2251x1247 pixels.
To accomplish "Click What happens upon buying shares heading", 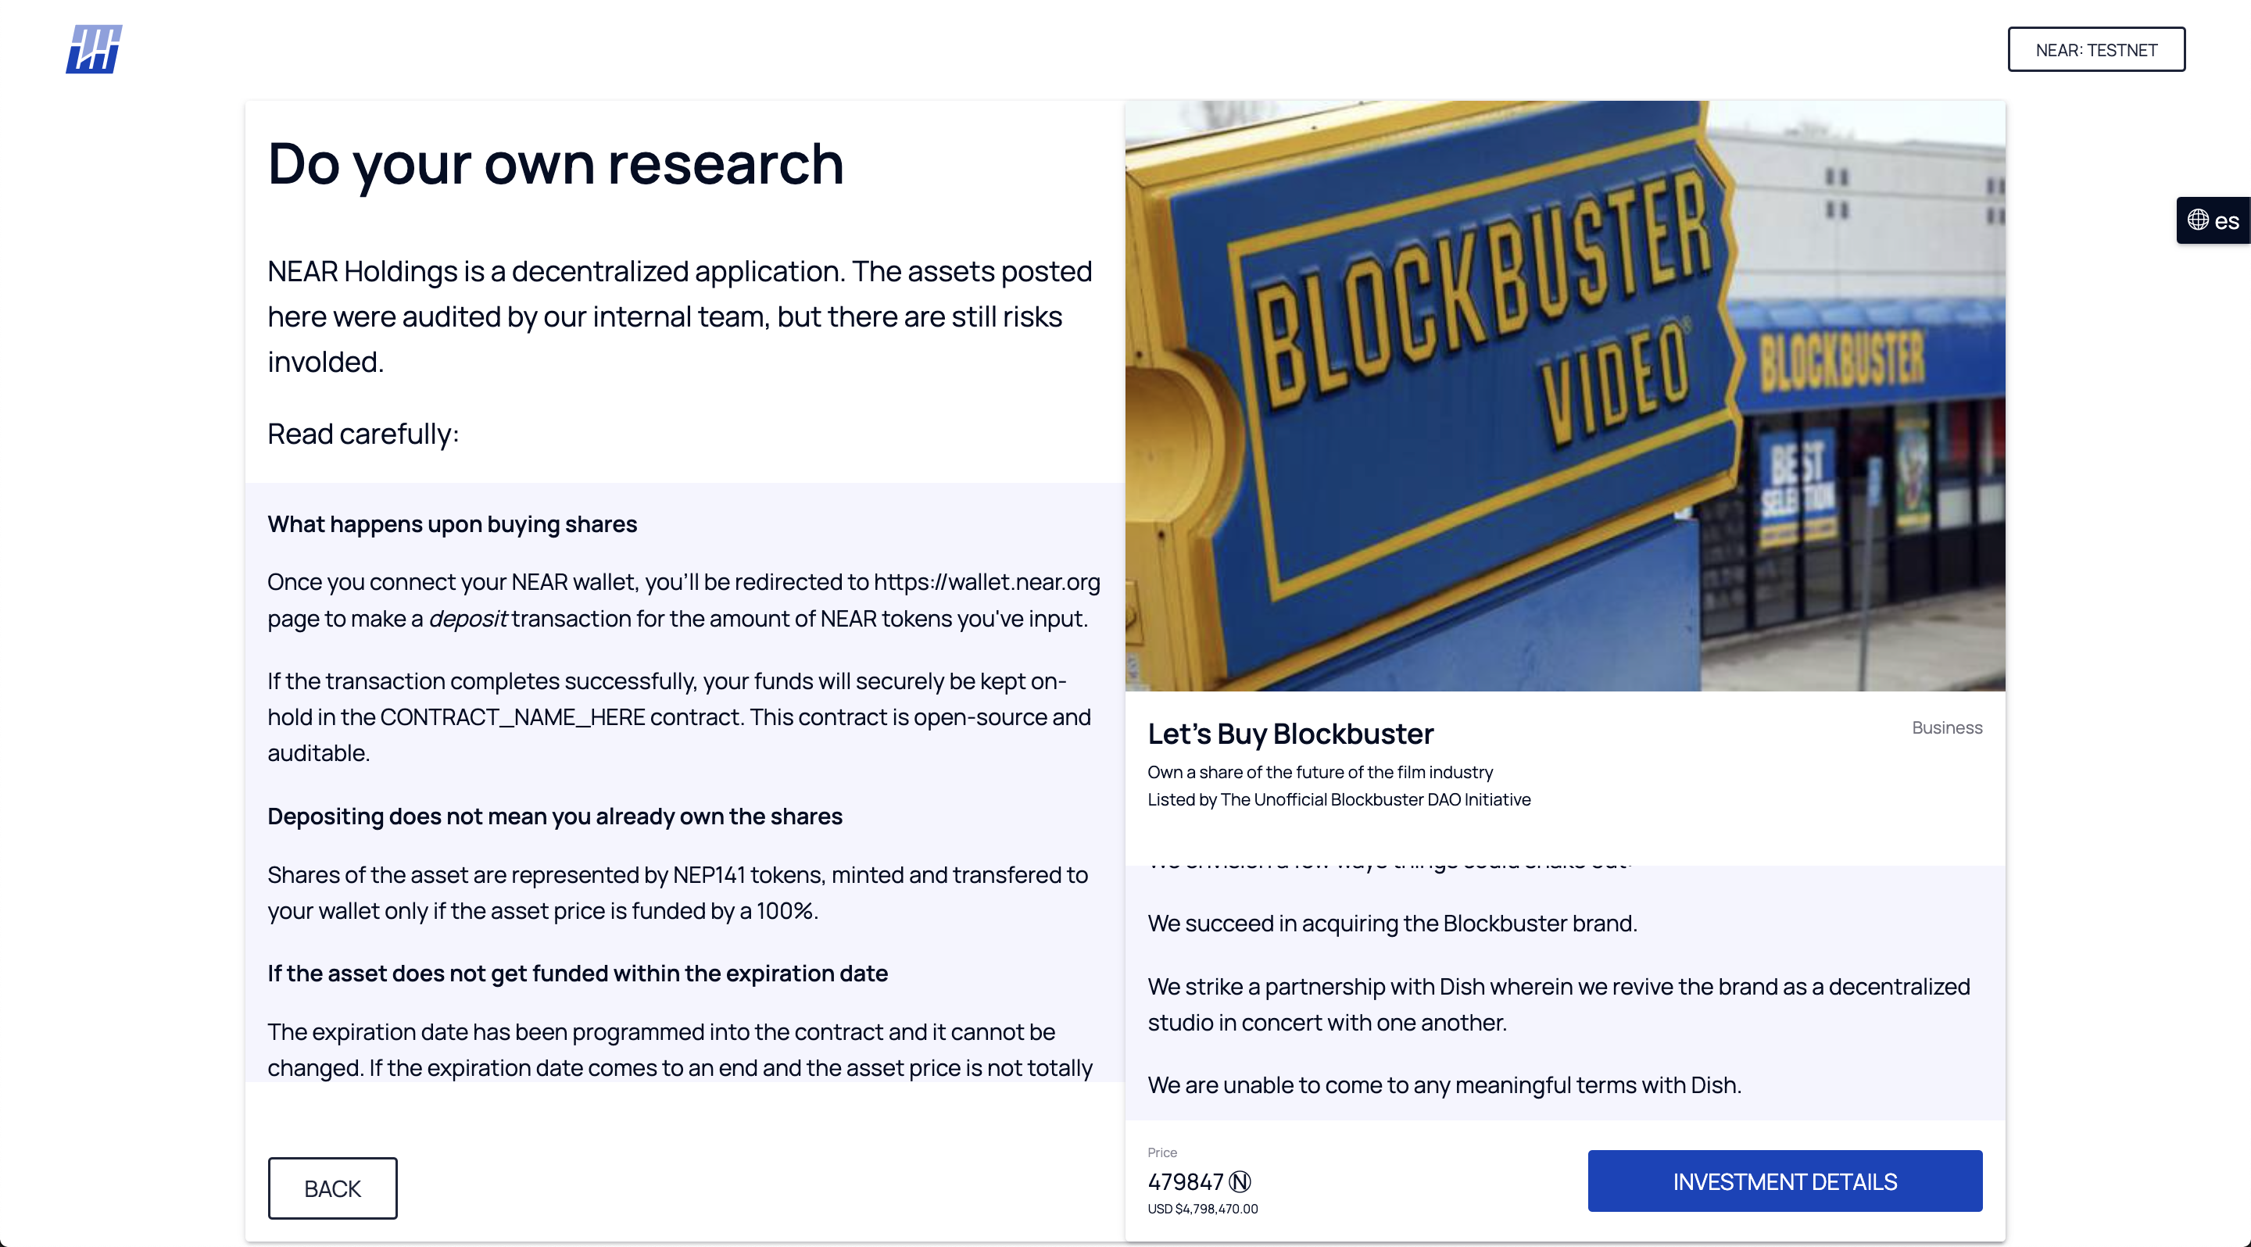I will (x=452, y=524).
